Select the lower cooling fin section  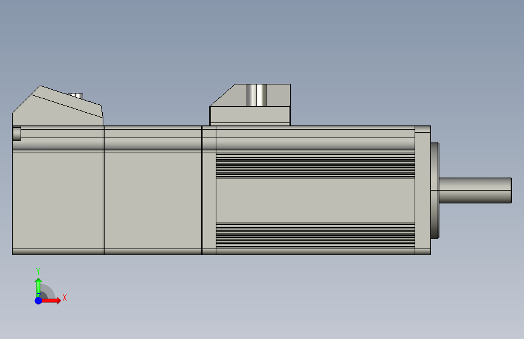pos(315,235)
